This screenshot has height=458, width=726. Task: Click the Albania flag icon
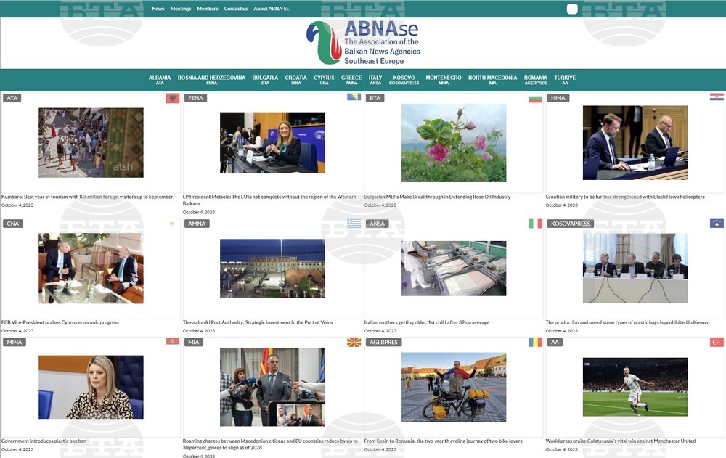point(172,98)
